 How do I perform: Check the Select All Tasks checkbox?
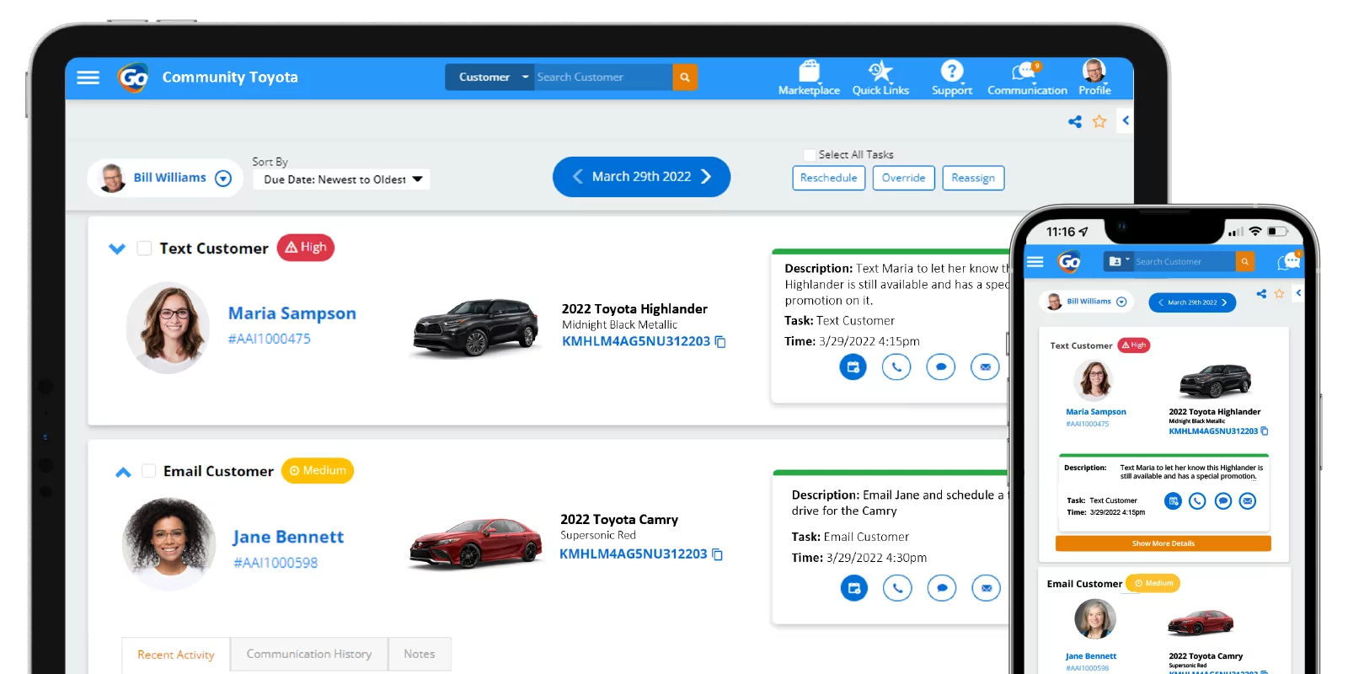pyautogui.click(x=810, y=155)
